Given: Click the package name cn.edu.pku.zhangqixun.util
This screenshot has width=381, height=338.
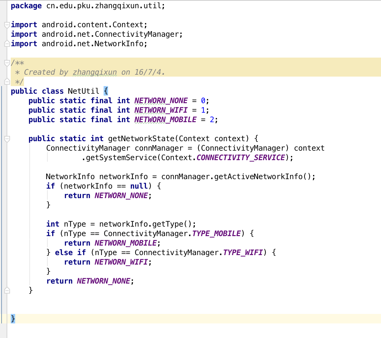Looking at the screenshot, I should [104, 6].
